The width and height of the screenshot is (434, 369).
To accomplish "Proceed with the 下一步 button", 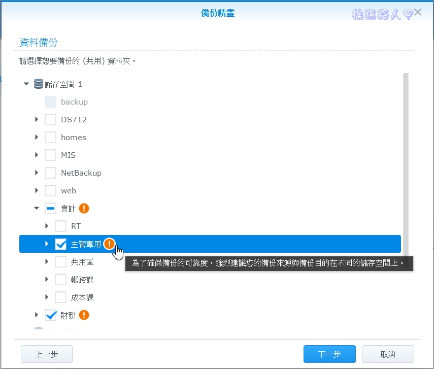I will point(329,354).
